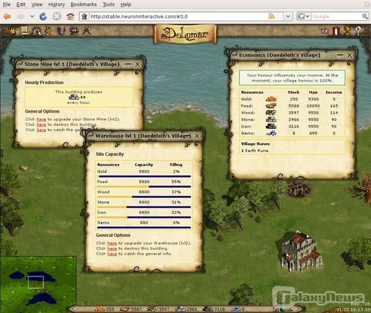Open the shield icon in game toolbar
This screenshot has height=313, width=371.
pyautogui.click(x=61, y=31)
